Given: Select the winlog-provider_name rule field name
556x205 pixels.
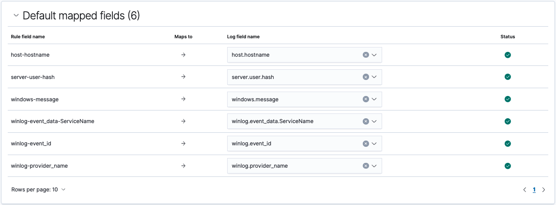Looking at the screenshot, I should pos(39,166).
